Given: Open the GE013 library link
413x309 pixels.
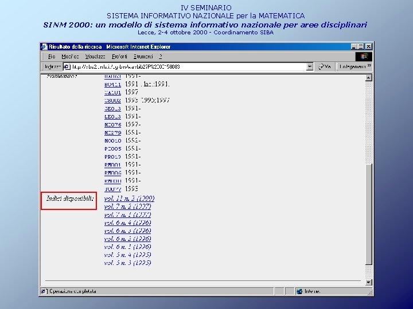Looking at the screenshot, I should click(x=112, y=109).
